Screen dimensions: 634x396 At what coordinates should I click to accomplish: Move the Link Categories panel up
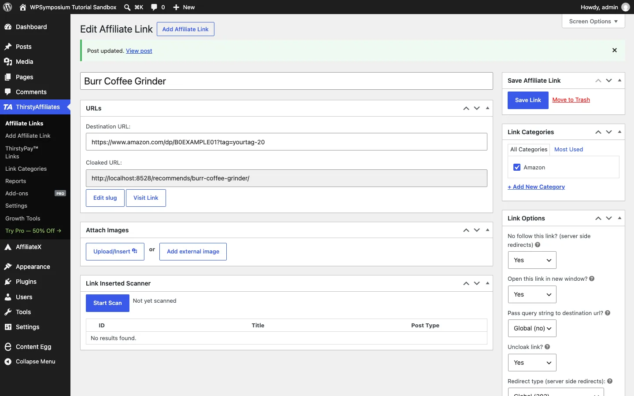[x=598, y=132]
